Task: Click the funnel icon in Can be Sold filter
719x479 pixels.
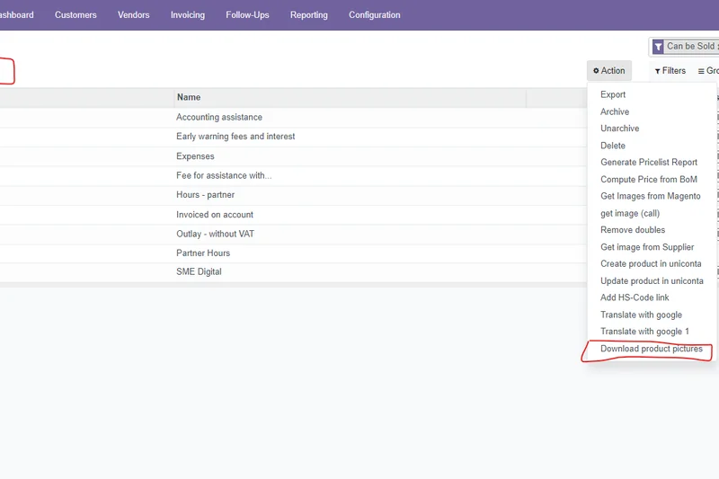Action: pyautogui.click(x=658, y=47)
